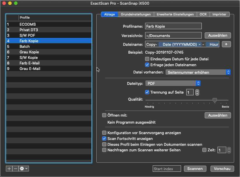
Task: Click the Start index input field
Action: pos(166,169)
